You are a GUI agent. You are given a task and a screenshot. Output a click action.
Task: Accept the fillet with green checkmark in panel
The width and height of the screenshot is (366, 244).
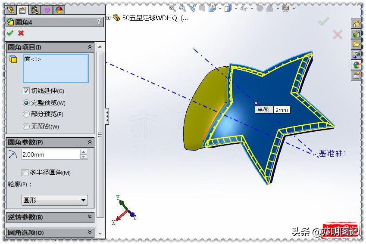coord(10,33)
